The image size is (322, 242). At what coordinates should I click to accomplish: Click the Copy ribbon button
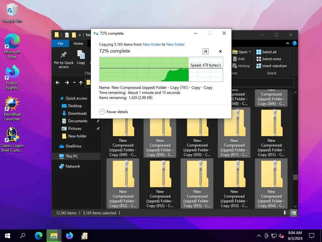pyautogui.click(x=81, y=58)
